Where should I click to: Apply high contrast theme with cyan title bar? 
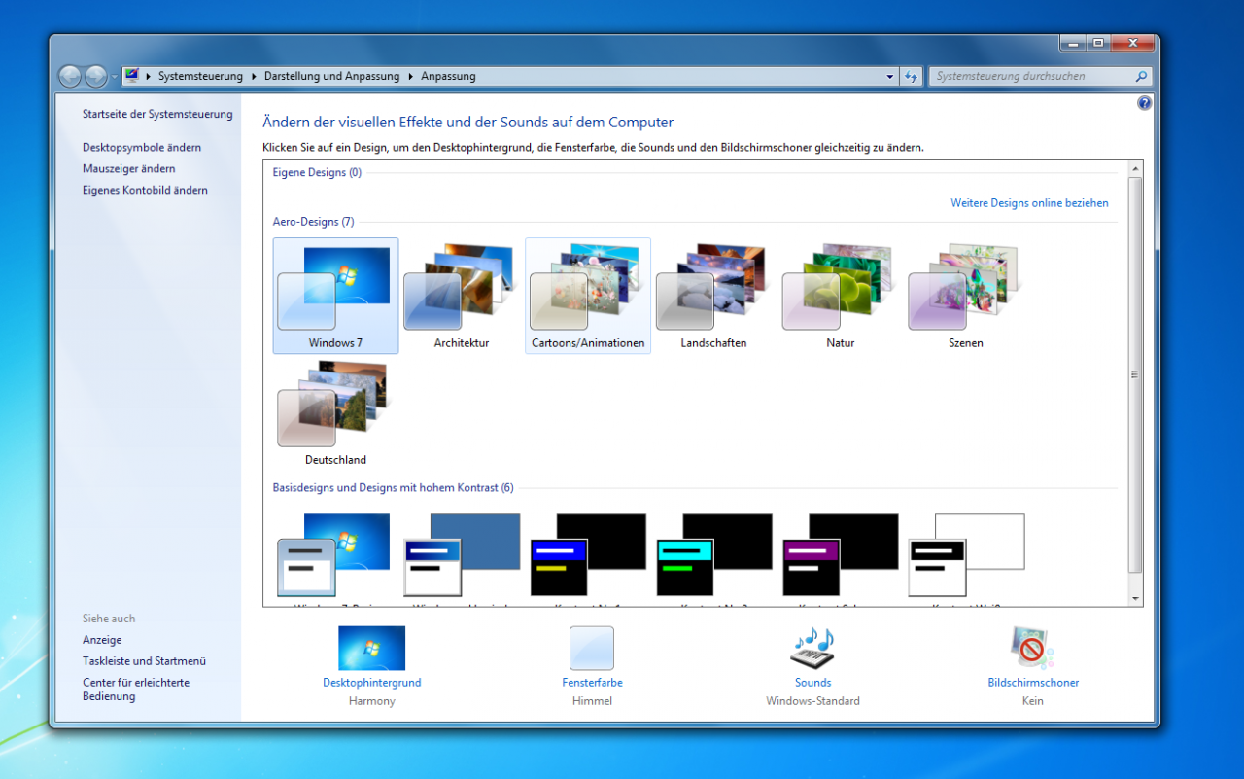714,554
